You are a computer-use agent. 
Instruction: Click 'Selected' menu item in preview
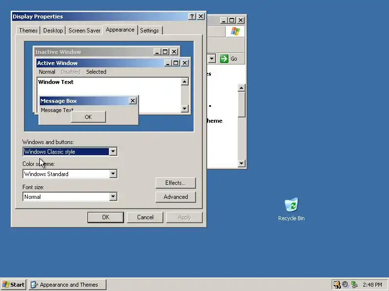pyautogui.click(x=96, y=72)
